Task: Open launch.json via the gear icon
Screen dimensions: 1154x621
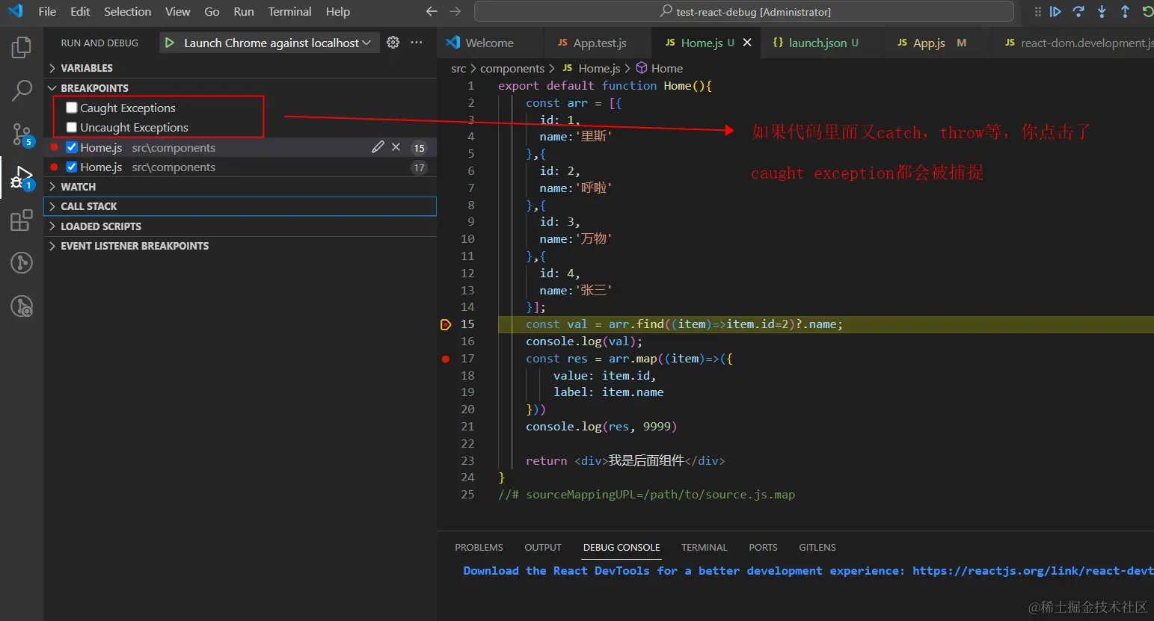Action: (393, 43)
